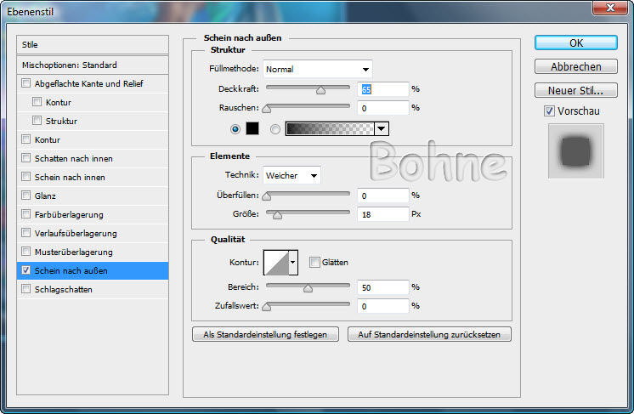Expand the Technik dropdown
The height and width of the screenshot is (414, 634).
click(x=292, y=175)
